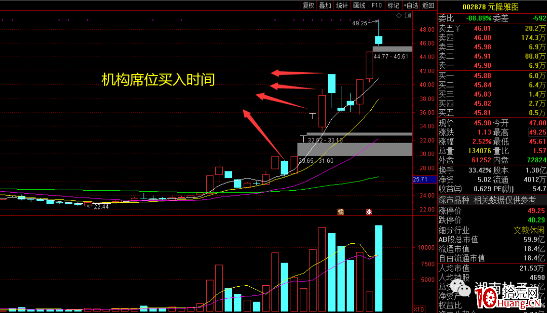Click the 22.44 low price label
The image size is (547, 313).
[x=101, y=206]
